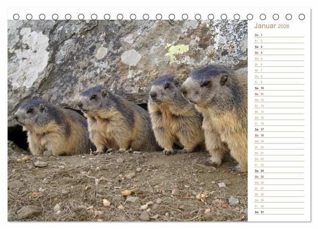Viewport: 318px width, 229px height.
Task: Select the 'Fr 16' calendar row
Action: (279, 123)
